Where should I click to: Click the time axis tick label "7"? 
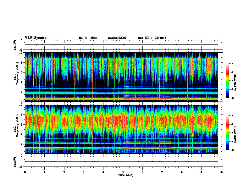pyautogui.click(x=162, y=172)
